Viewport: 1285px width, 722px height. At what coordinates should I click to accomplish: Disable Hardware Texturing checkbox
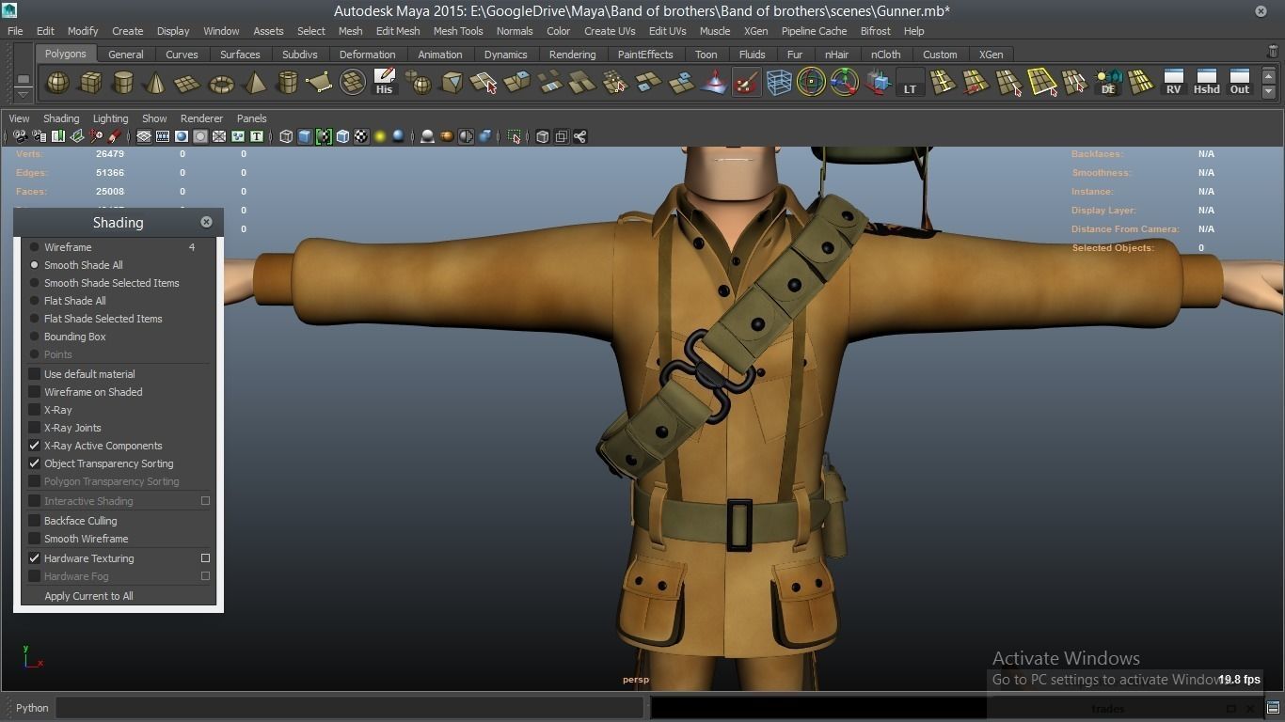[x=35, y=558]
